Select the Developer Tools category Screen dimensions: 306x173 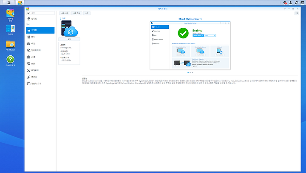click(x=40, y=84)
